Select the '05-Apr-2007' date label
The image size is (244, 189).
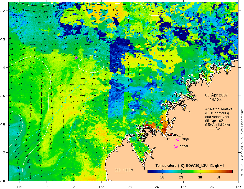[216, 95]
